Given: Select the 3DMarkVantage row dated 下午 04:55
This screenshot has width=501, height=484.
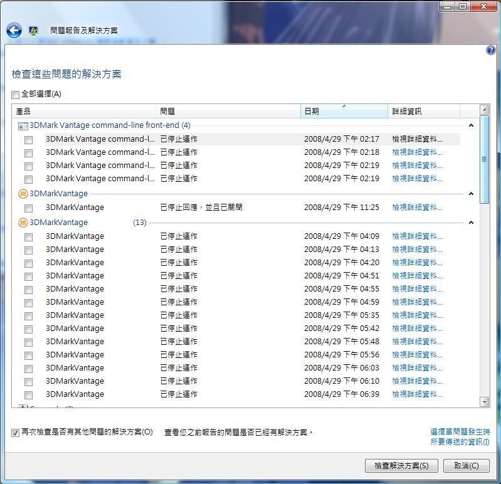Looking at the screenshot, I should point(253,289).
